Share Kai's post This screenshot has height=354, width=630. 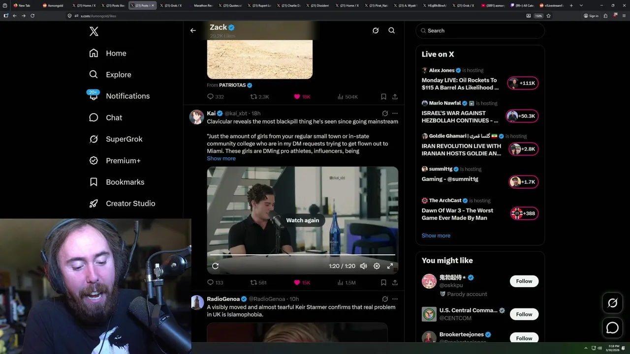pos(395,283)
